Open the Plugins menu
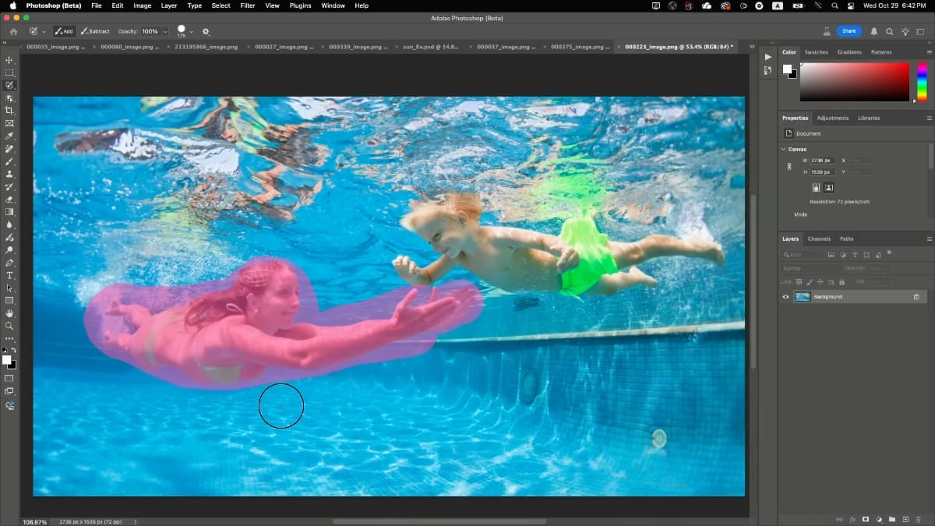This screenshot has width=935, height=526. coord(300,5)
